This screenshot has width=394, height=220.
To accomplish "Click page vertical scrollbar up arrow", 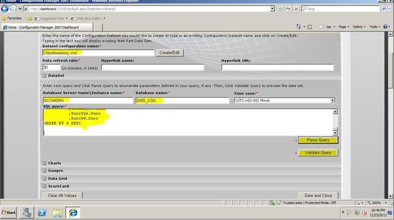I will click(x=390, y=34).
